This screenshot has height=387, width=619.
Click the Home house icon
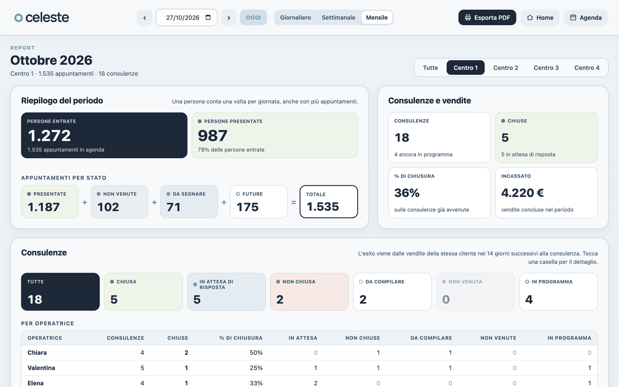pos(530,18)
